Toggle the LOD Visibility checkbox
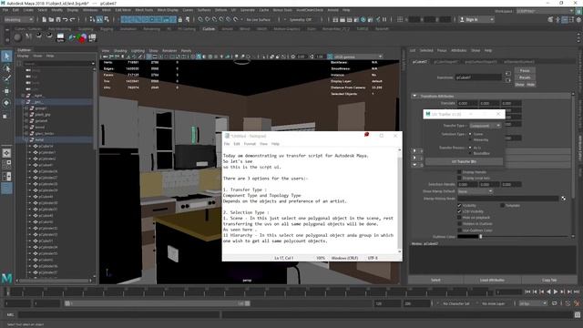 point(459,211)
